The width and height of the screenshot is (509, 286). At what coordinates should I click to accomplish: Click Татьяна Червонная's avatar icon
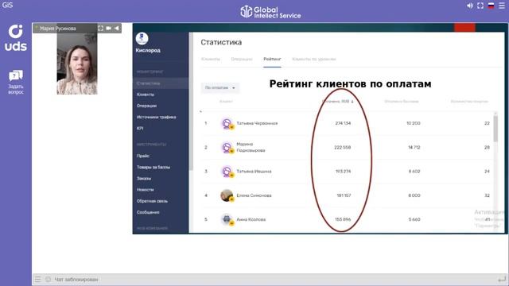227,124
